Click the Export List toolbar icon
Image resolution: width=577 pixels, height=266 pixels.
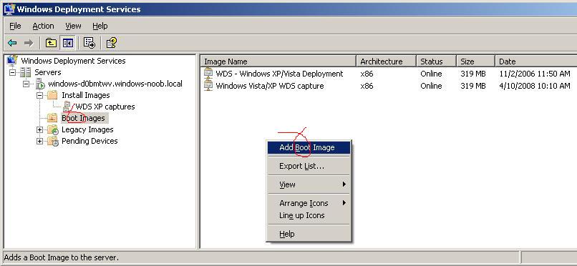pos(89,43)
